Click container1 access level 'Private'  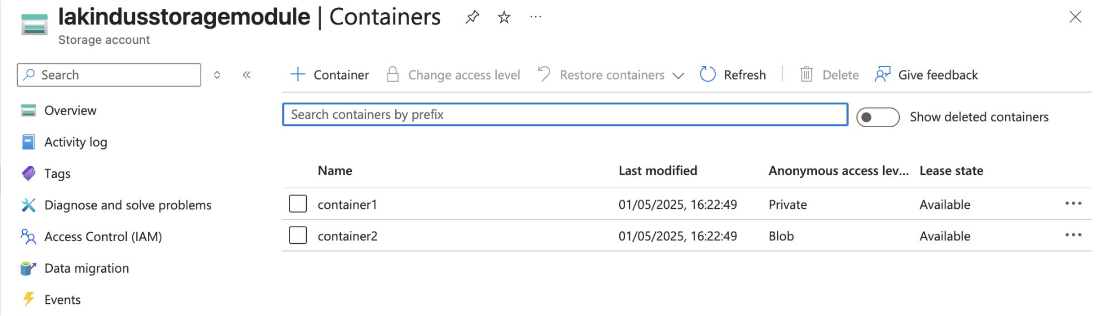click(788, 204)
